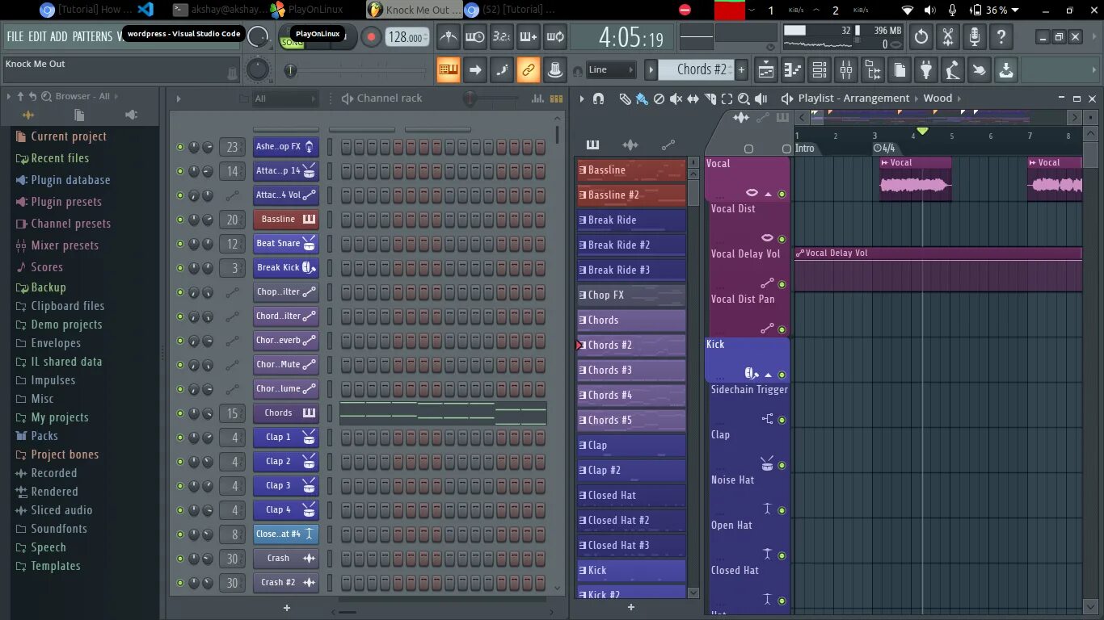Open the channel rack view icon

(x=820, y=70)
